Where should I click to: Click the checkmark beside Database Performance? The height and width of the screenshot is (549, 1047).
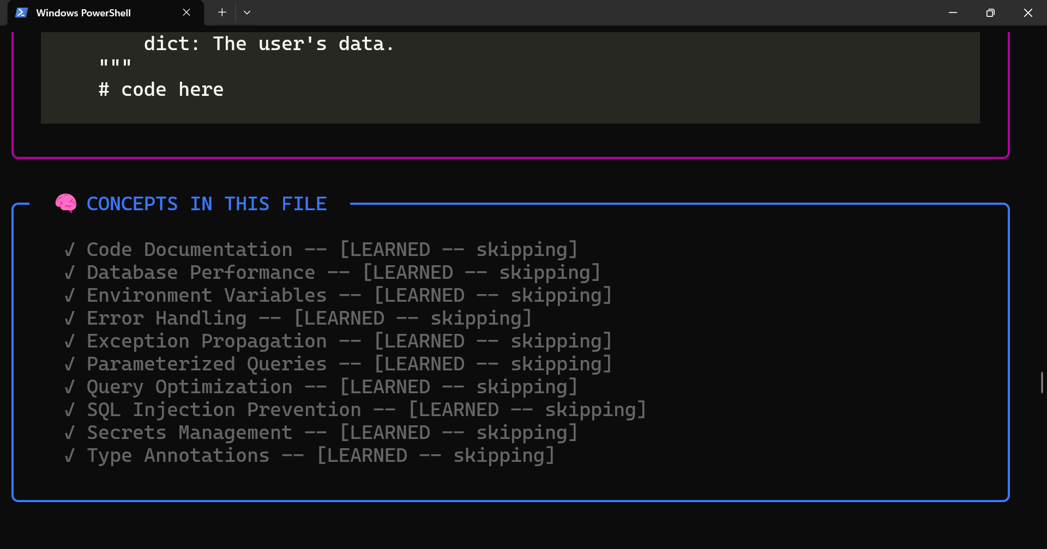tap(69, 273)
